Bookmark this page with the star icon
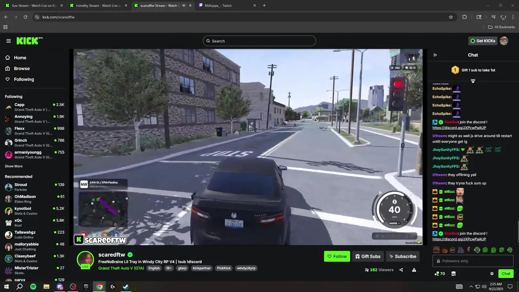The image size is (519, 292). (451, 17)
